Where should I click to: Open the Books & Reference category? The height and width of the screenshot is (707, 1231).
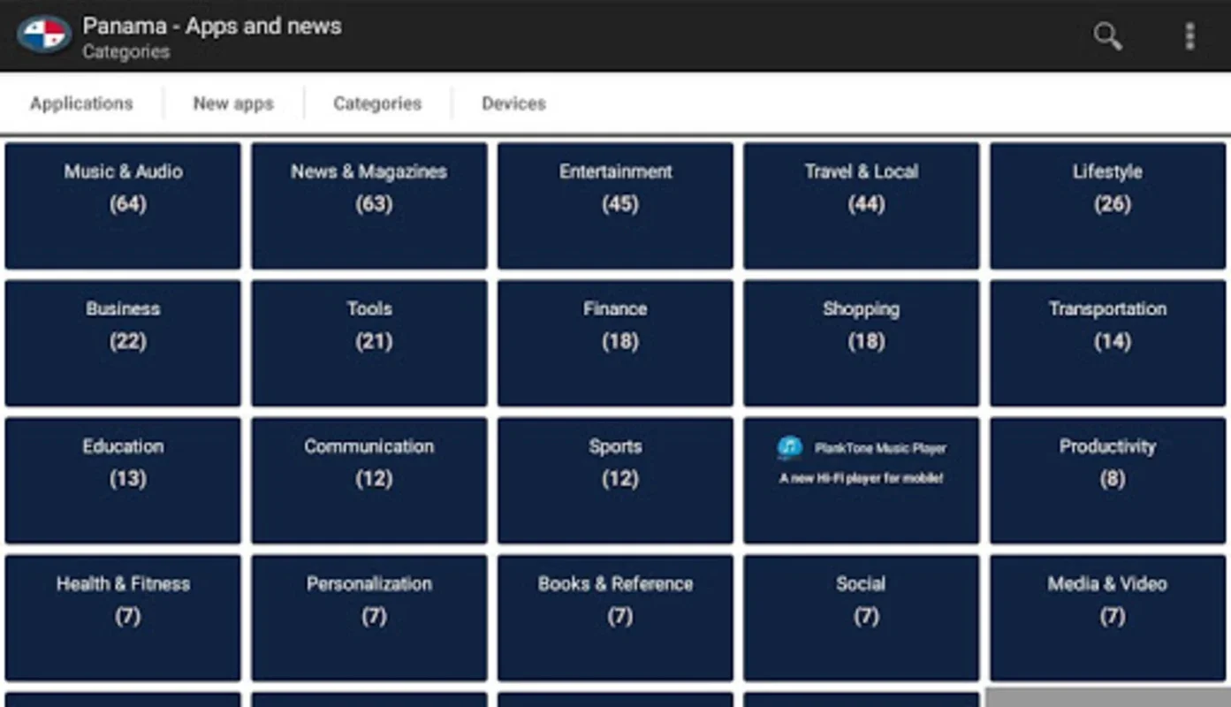click(x=615, y=618)
